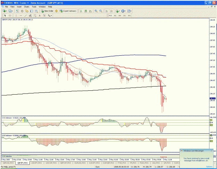The width and height of the screenshot is (217, 169).
Task: Expand the Arrows objects dropdown
Action: (x=51, y=16)
